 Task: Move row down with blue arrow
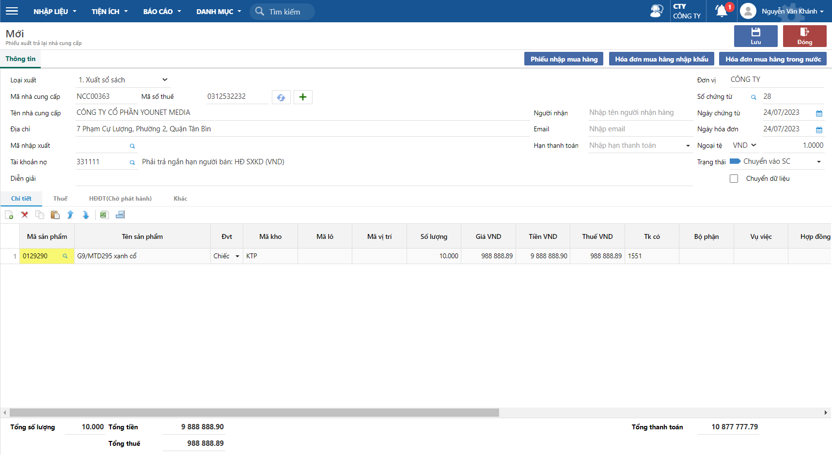86,215
